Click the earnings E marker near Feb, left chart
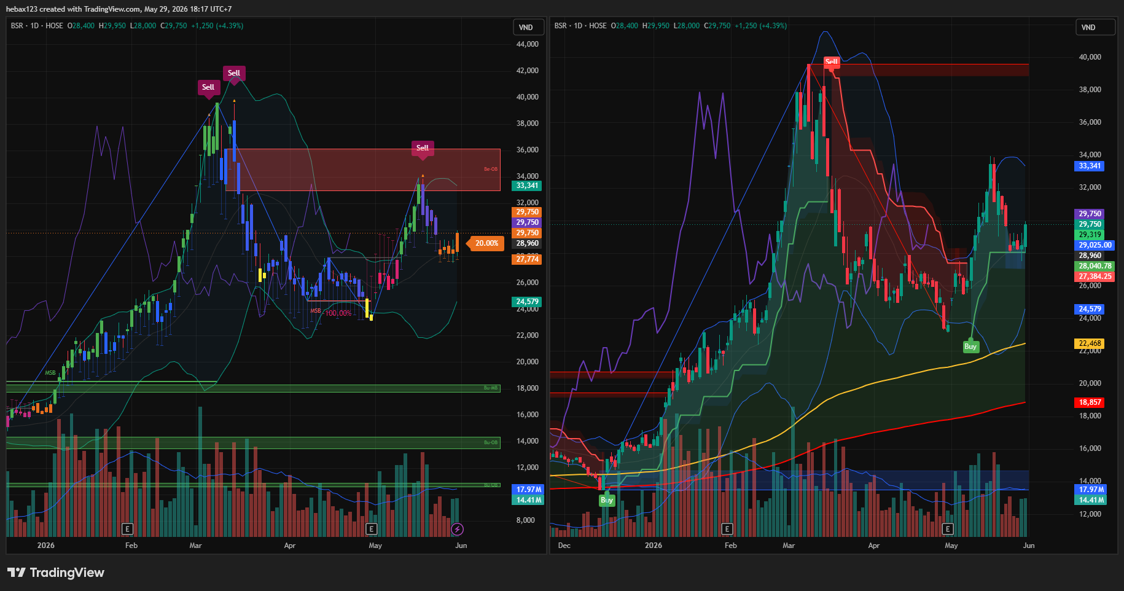1124x591 pixels. pos(127,528)
